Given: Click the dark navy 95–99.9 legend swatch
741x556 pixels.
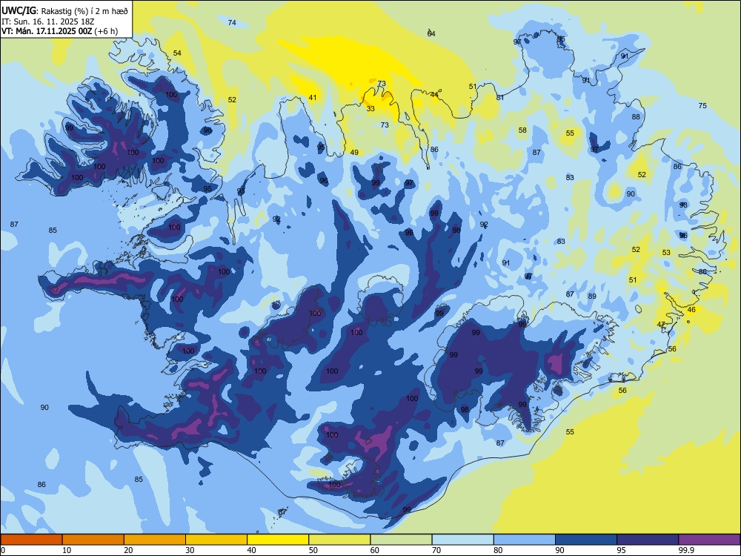Looking at the screenshot, I should click(x=648, y=540).
